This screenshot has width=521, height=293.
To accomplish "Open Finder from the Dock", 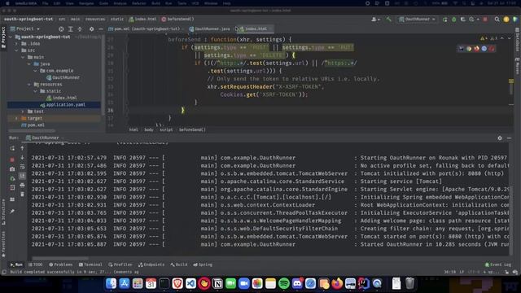I will point(111,283).
